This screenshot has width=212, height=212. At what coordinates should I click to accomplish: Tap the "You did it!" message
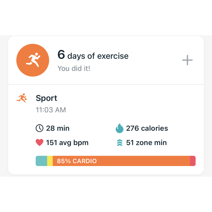point(74,68)
